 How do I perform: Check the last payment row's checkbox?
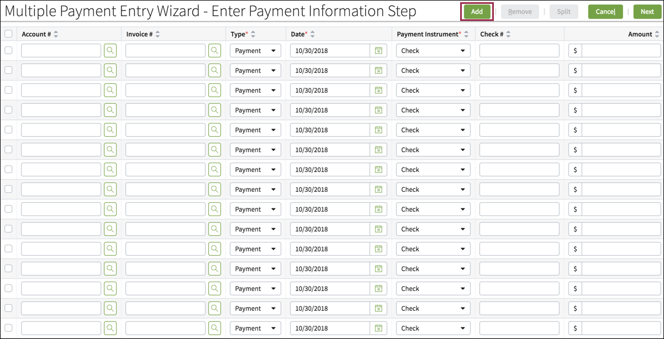pos(8,328)
